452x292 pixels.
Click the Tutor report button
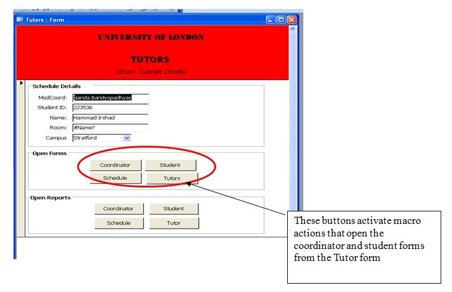tap(174, 223)
